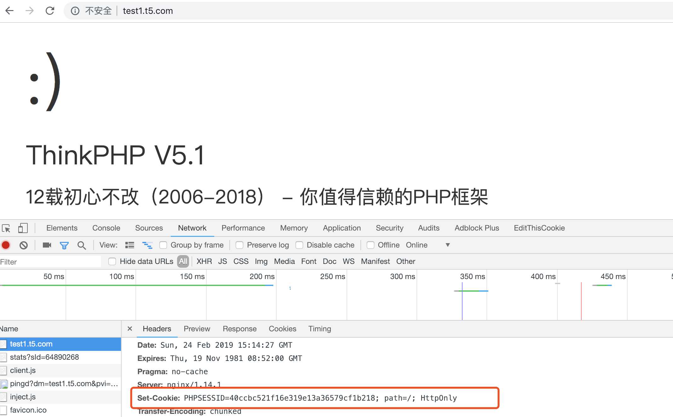The image size is (673, 417).
Task: Open the Performance tab
Action: tap(243, 228)
